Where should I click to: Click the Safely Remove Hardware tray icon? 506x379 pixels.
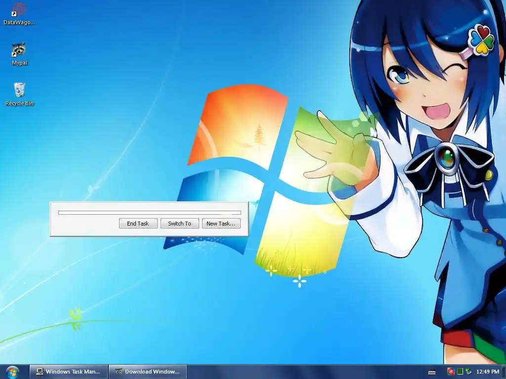(x=468, y=372)
